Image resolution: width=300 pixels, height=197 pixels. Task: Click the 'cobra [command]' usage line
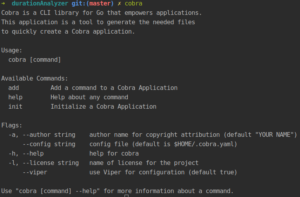[x=34, y=60]
